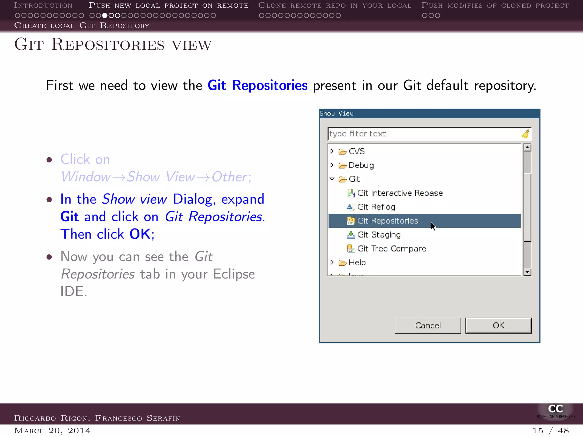This screenshot has width=583, height=437.
Task: Click the CVS folder icon
Action: pyautogui.click(x=342, y=152)
